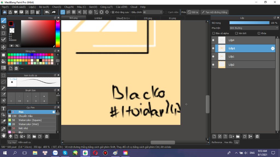The image size is (280, 157).
Task: Undock the Brush Size panel
Action: tap(55, 90)
